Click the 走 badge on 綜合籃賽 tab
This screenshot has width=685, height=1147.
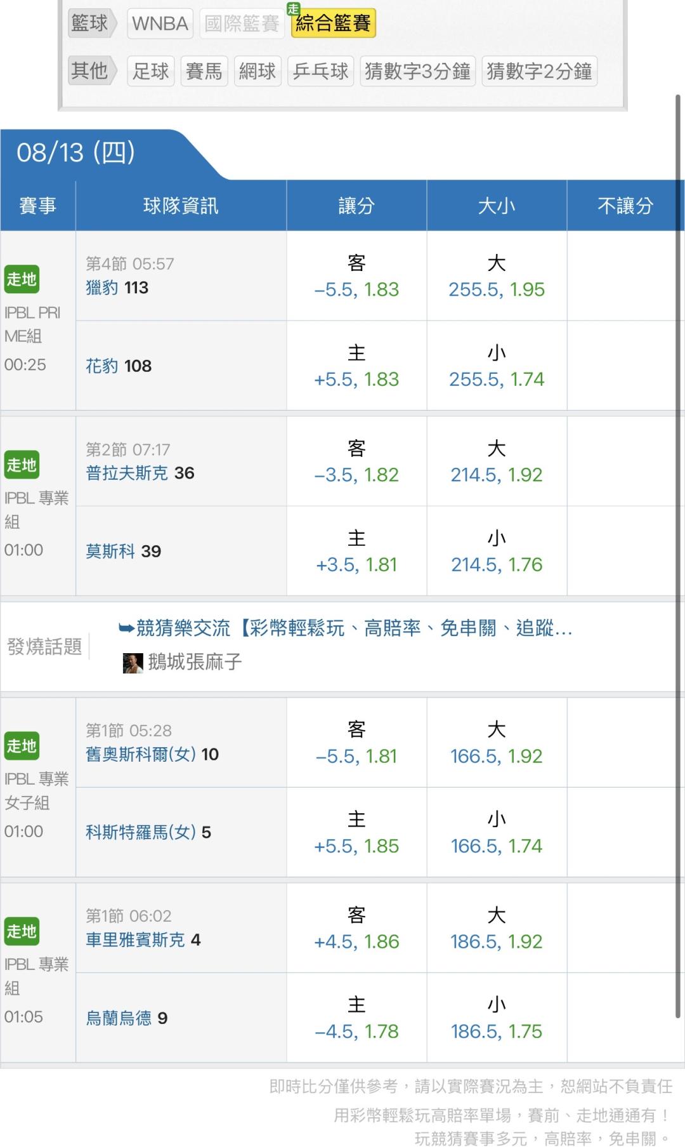coord(293,9)
